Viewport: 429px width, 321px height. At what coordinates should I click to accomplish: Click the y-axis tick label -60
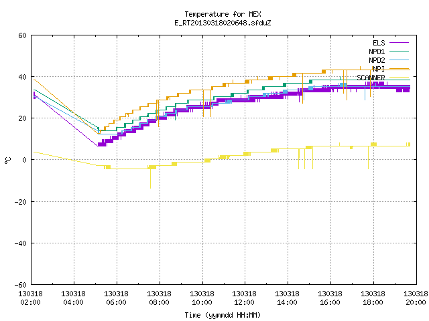pyautogui.click(x=20, y=285)
